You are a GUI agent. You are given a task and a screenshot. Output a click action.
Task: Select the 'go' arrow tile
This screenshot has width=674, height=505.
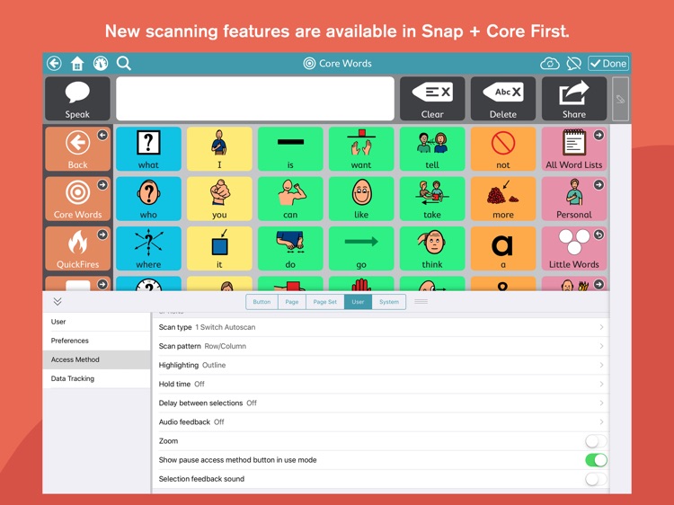point(361,249)
